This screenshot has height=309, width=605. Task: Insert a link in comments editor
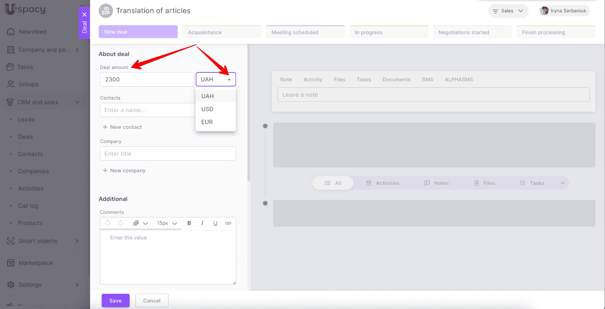click(228, 223)
